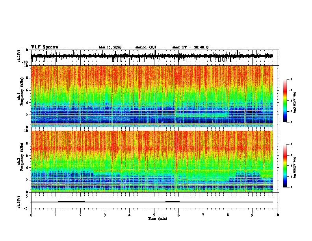This screenshot has width=312, height=241.
Task: Click the ch.1 color scale bar
Action: [285, 101]
